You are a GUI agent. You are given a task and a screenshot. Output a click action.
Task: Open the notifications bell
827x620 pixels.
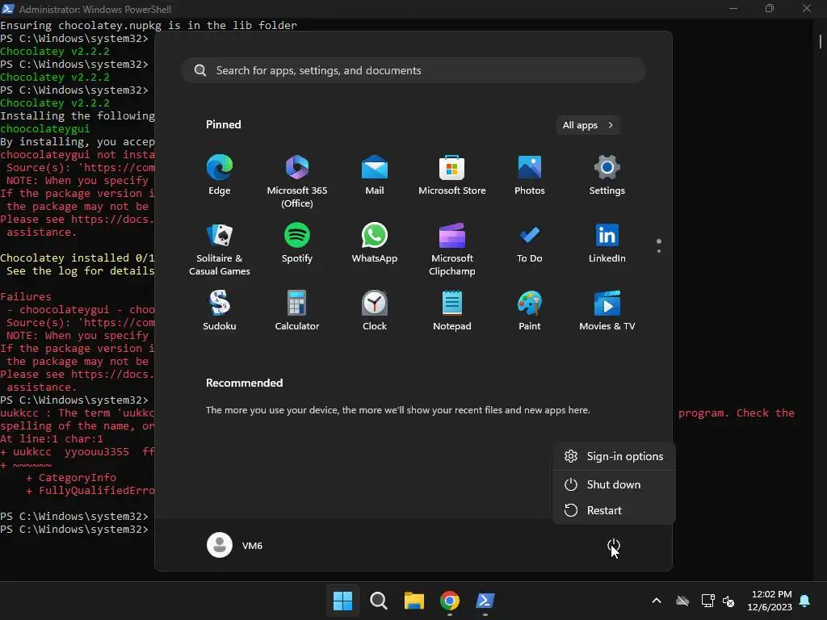pyautogui.click(x=805, y=601)
